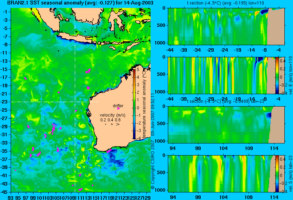This screenshot has width=293, height=200.
Task: Click the long drifter track near -30 latitude, 104 longitude
Action: pyautogui.click(x=53, y=129)
